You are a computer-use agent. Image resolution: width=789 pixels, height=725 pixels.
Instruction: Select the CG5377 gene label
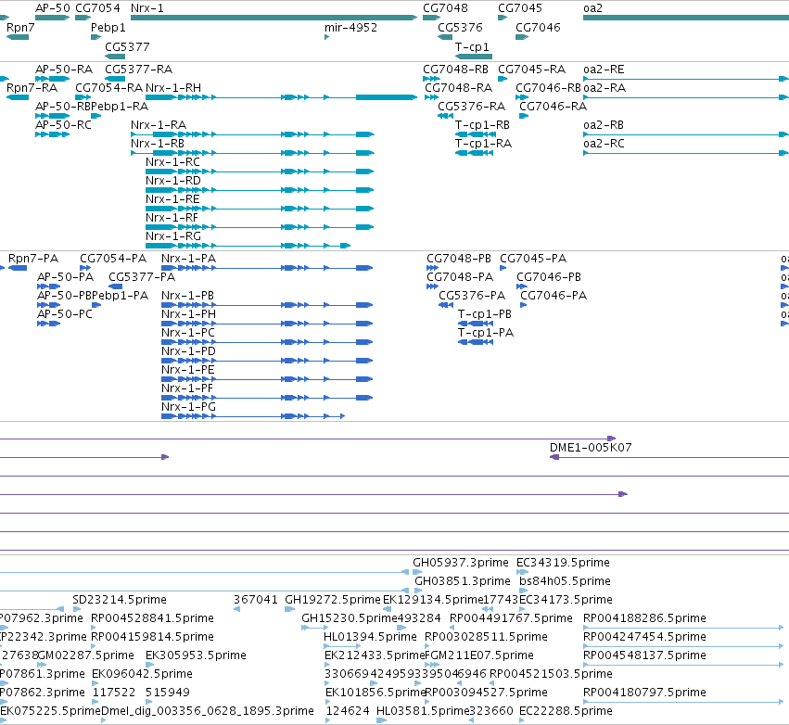point(127,46)
